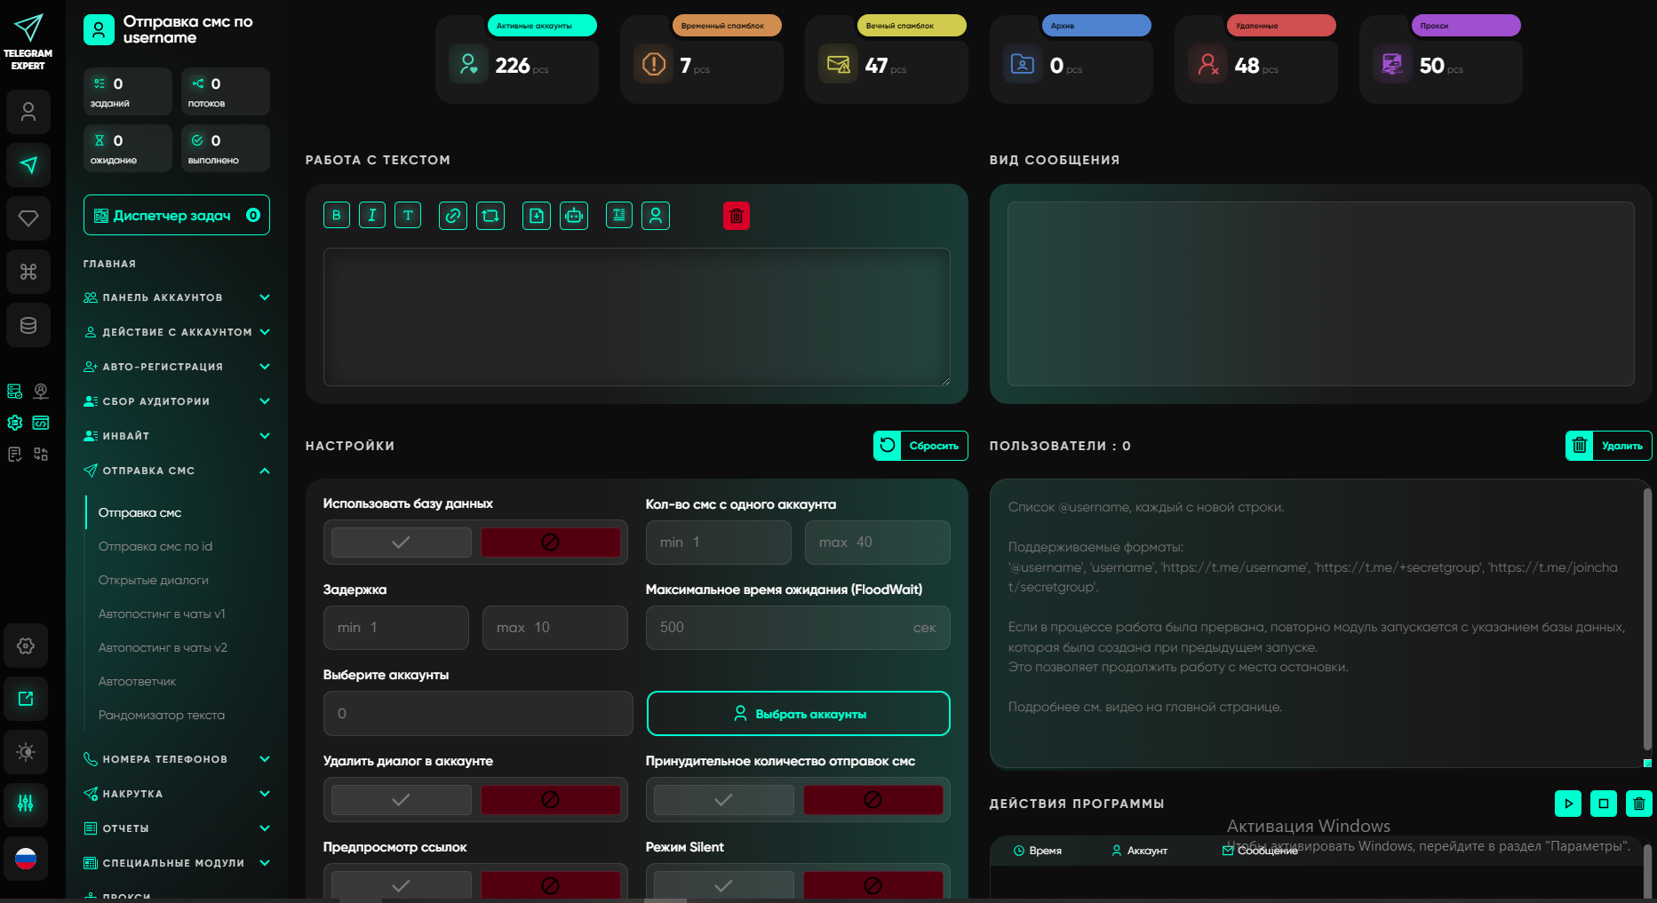Image resolution: width=1657 pixels, height=903 pixels.
Task: Open the database icon in the left sidebar
Action: click(28, 325)
